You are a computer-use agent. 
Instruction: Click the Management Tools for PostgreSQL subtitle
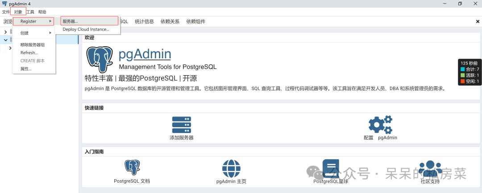pyautogui.click(x=168, y=67)
